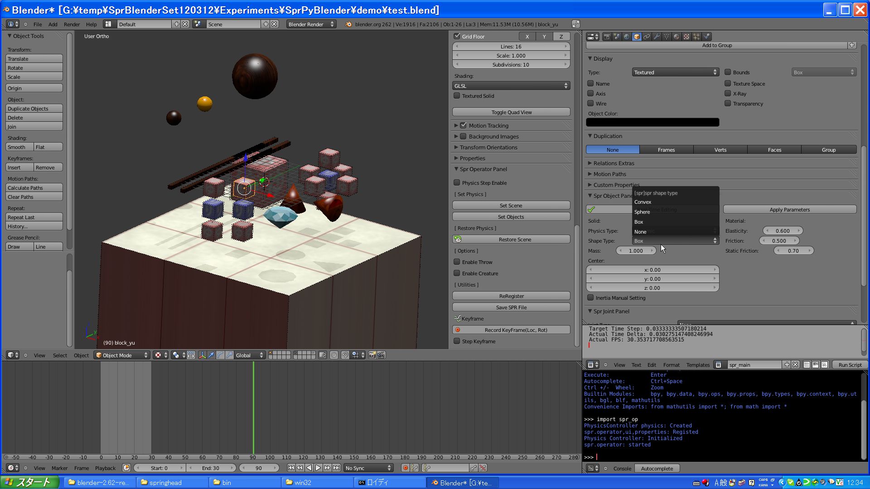Screen dimensions: 870x489
Task: Enable the Enable Creature option
Action: click(457, 273)
